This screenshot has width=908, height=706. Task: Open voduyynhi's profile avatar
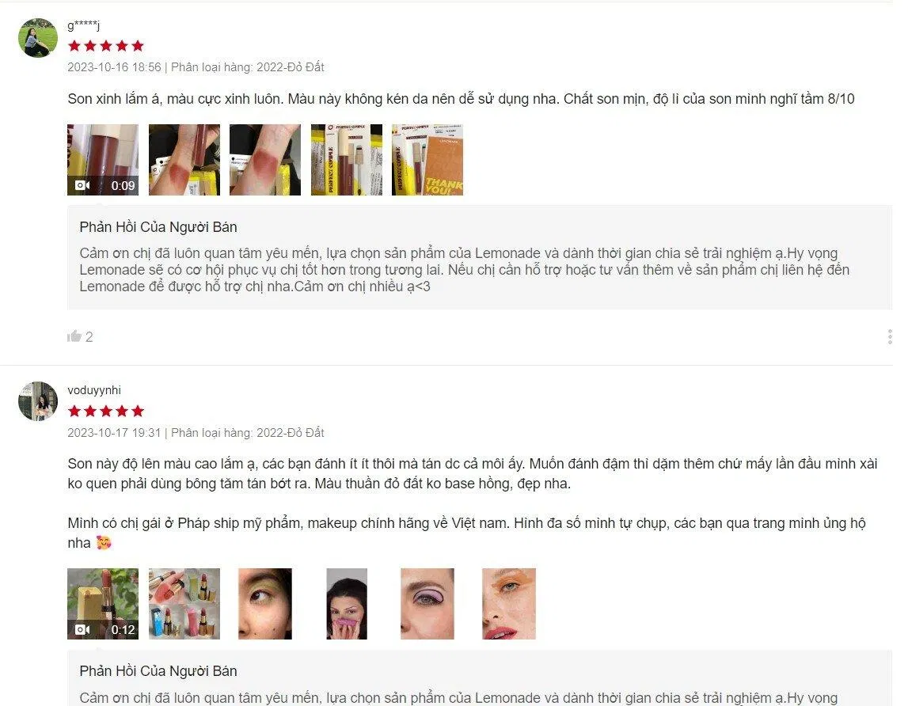(38, 400)
